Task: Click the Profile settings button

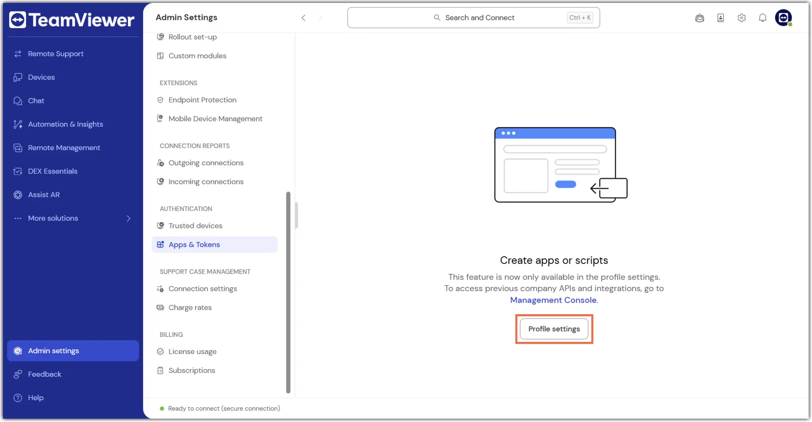Action: 554,329
